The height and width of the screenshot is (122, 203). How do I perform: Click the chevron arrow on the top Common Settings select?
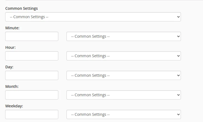click(x=178, y=17)
